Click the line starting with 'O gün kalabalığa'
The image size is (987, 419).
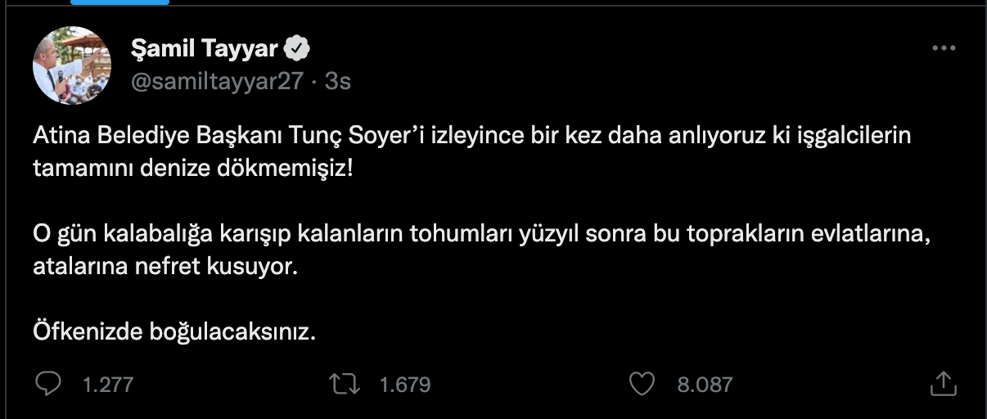coord(483,234)
